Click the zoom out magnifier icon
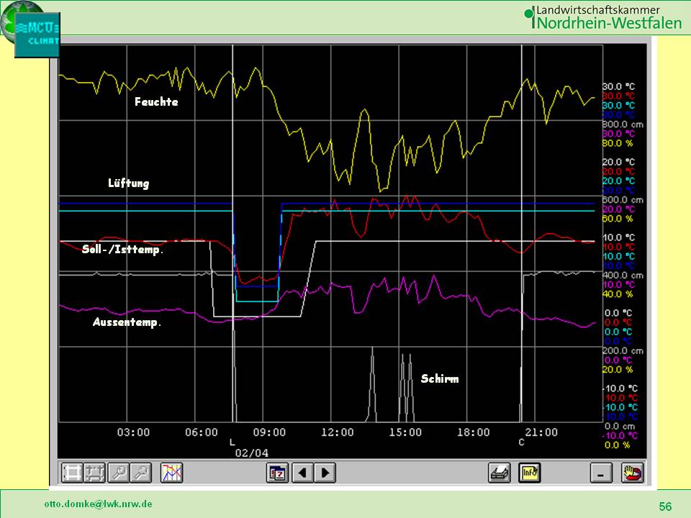 pos(142,473)
